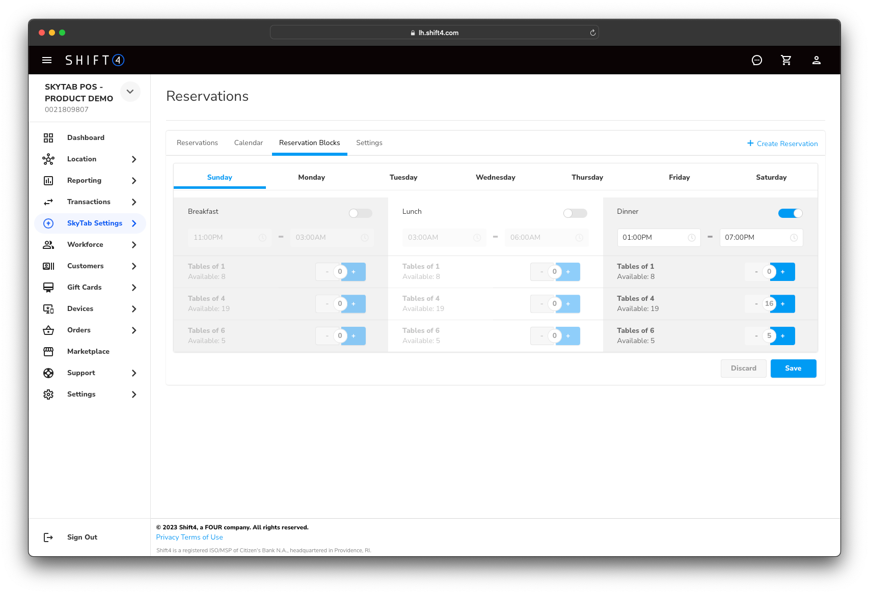Open the user account profile icon
The width and height of the screenshot is (869, 594).
pyautogui.click(x=816, y=60)
